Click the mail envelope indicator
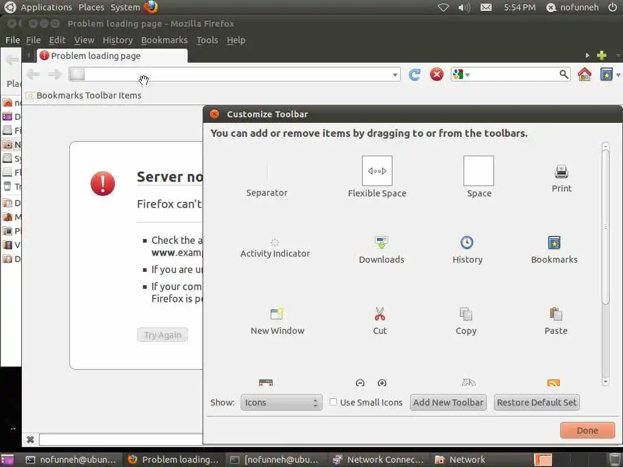This screenshot has width=623, height=467. point(486,7)
